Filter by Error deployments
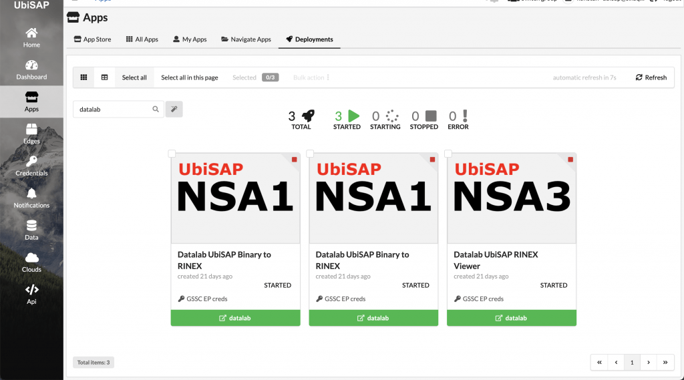684x380 pixels. tap(458, 120)
